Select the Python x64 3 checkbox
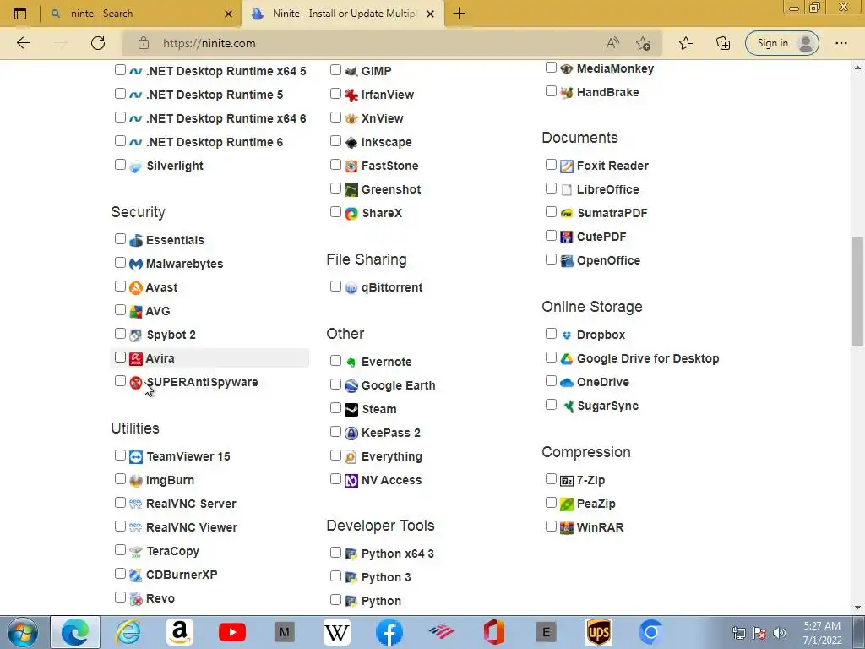This screenshot has height=649, width=865. [335, 553]
